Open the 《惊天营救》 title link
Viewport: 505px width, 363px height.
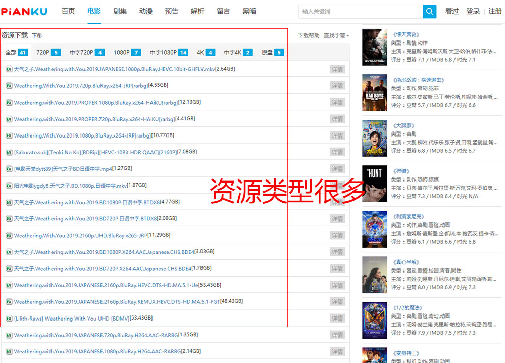406,34
